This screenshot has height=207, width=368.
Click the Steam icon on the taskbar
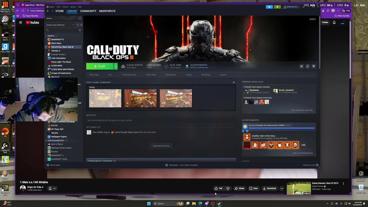coord(219,204)
